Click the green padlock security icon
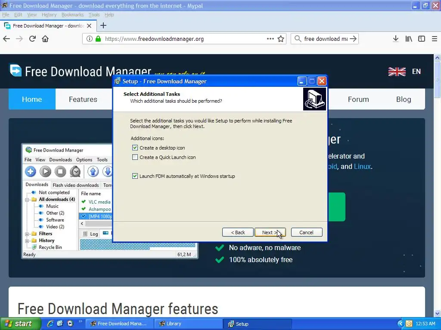Screen dimensions: 441x330 (98, 39)
